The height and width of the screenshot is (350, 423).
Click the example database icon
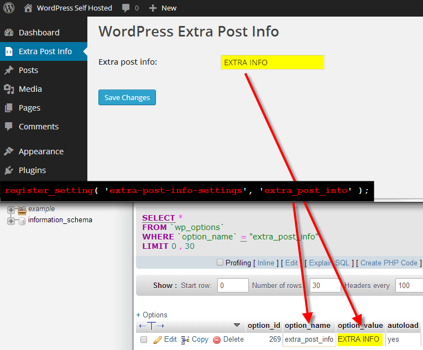click(22, 210)
